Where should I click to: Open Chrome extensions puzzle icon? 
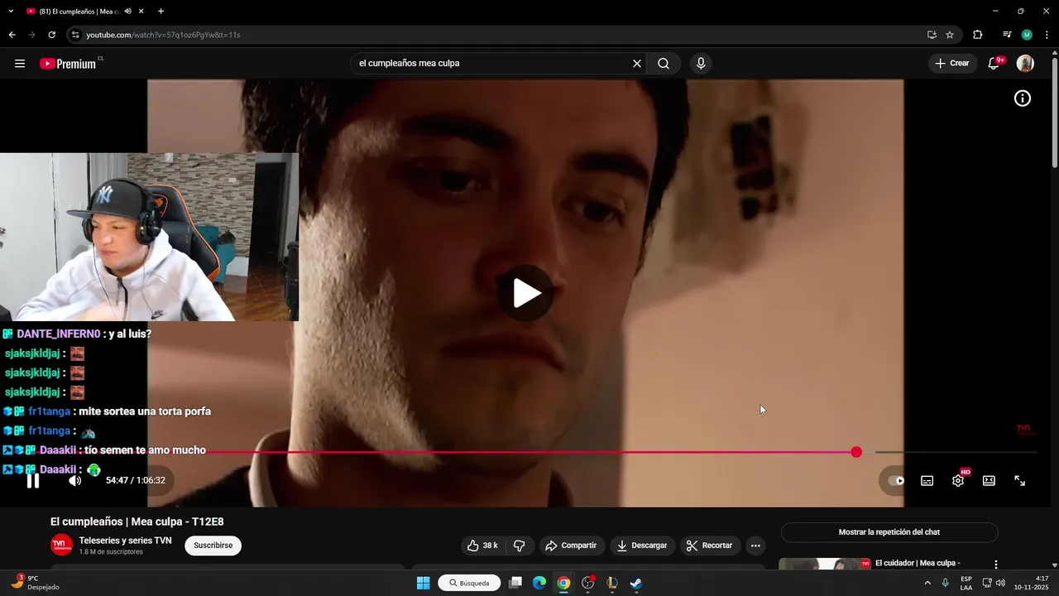[978, 35]
